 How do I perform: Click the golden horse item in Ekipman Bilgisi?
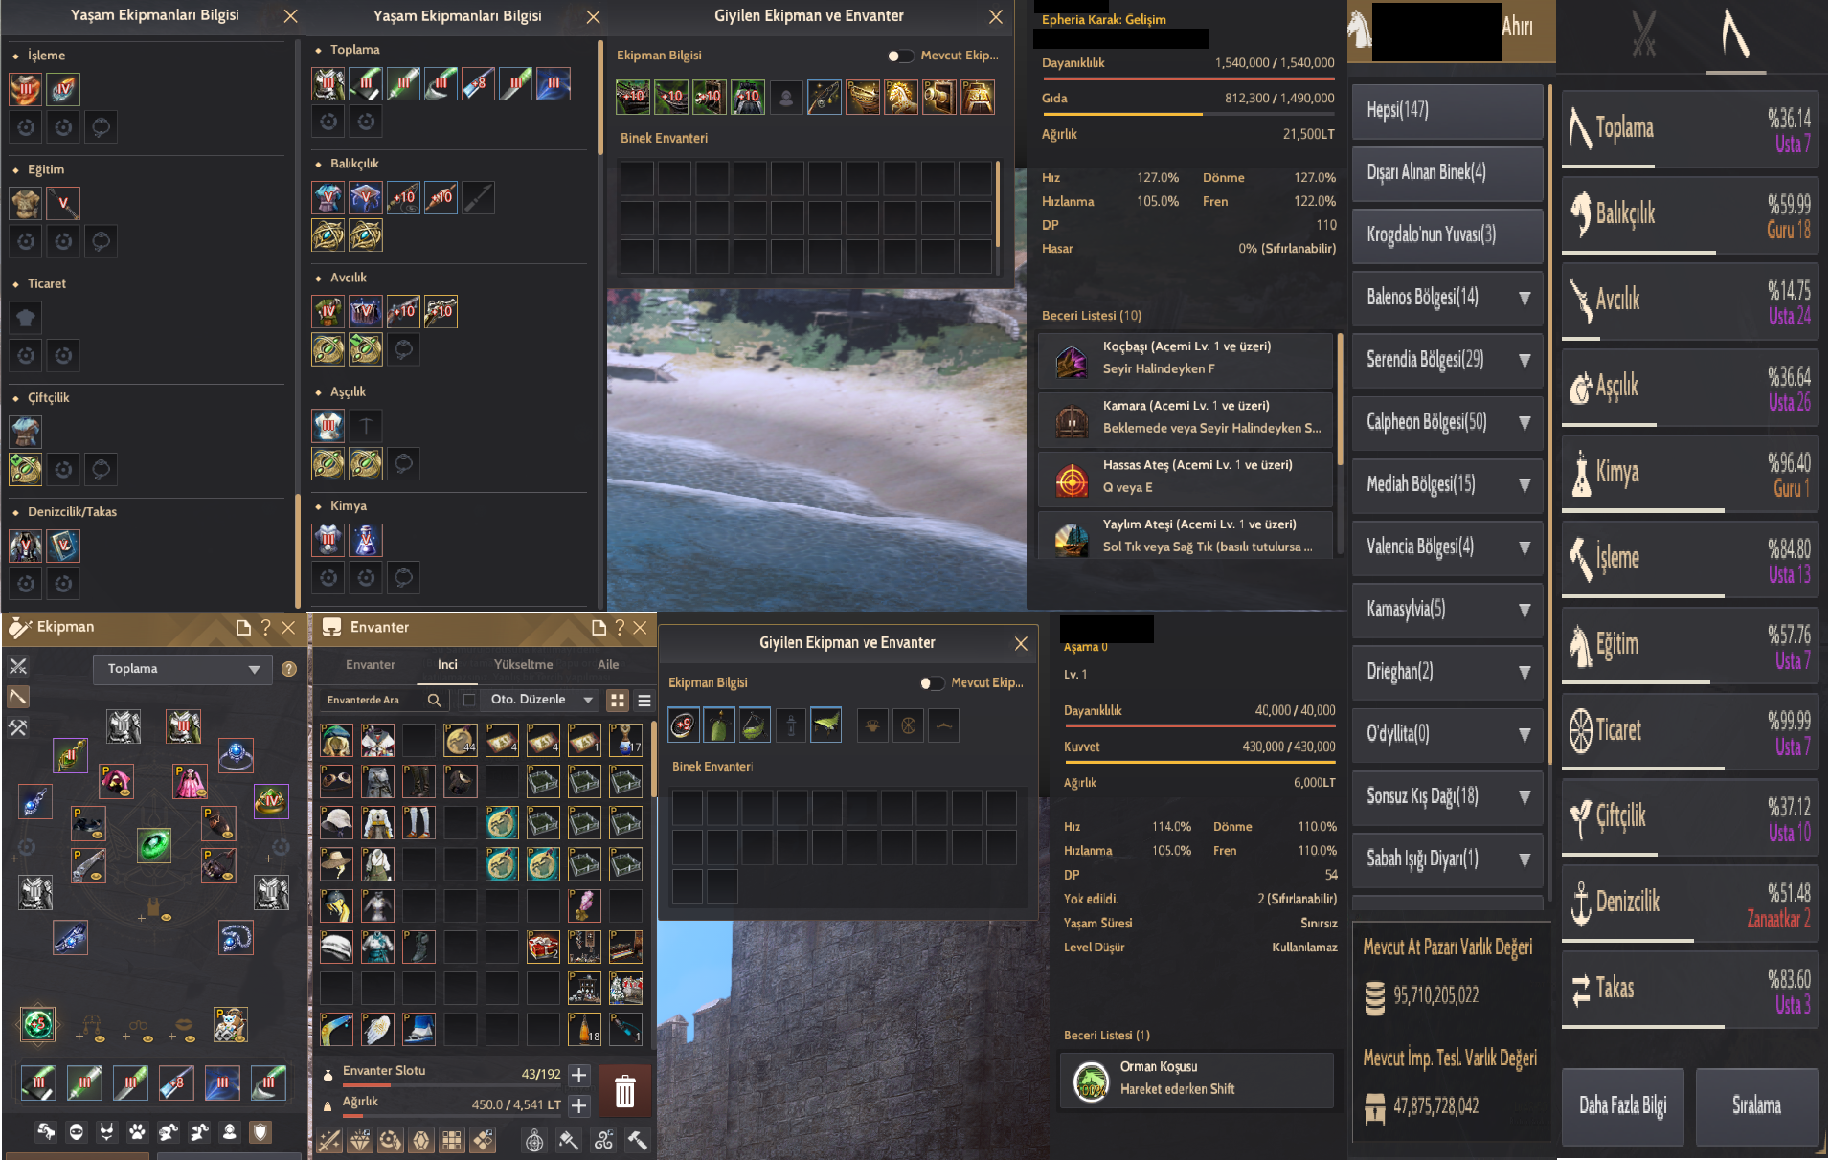901,97
